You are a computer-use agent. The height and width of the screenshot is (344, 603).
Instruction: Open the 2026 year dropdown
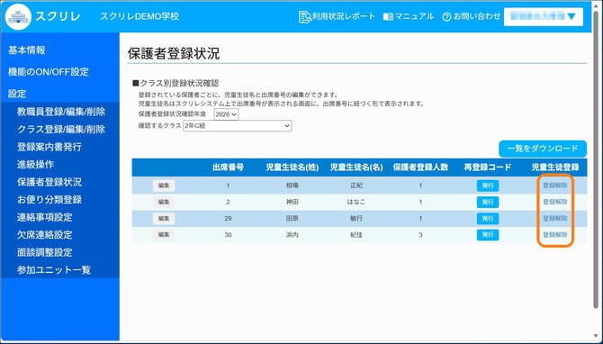tap(226, 114)
